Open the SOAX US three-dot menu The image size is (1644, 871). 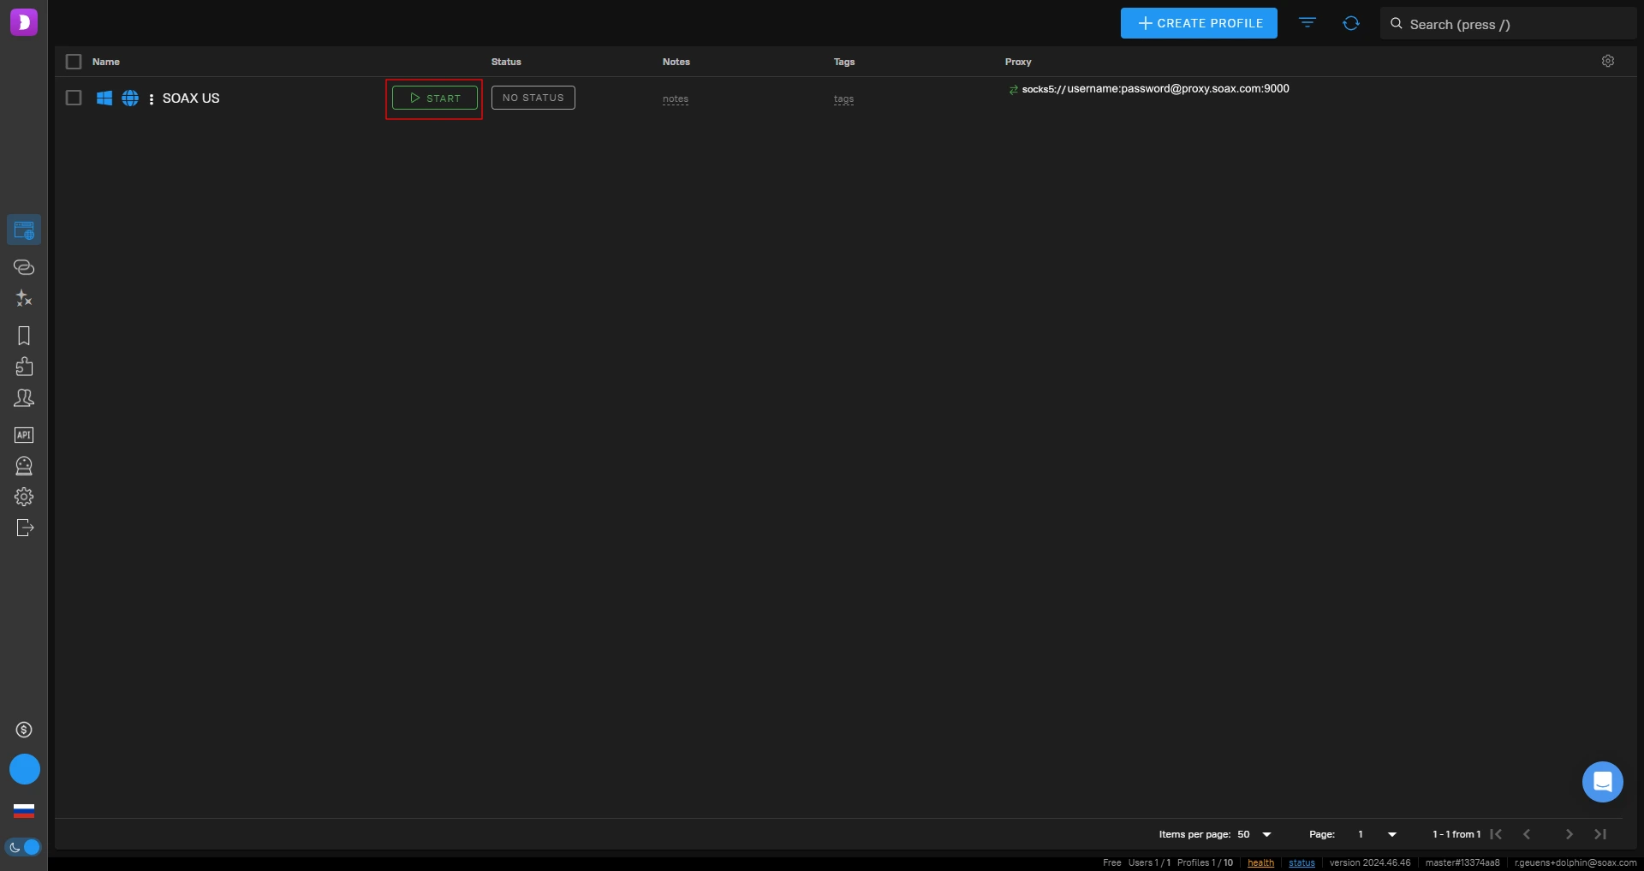(152, 99)
